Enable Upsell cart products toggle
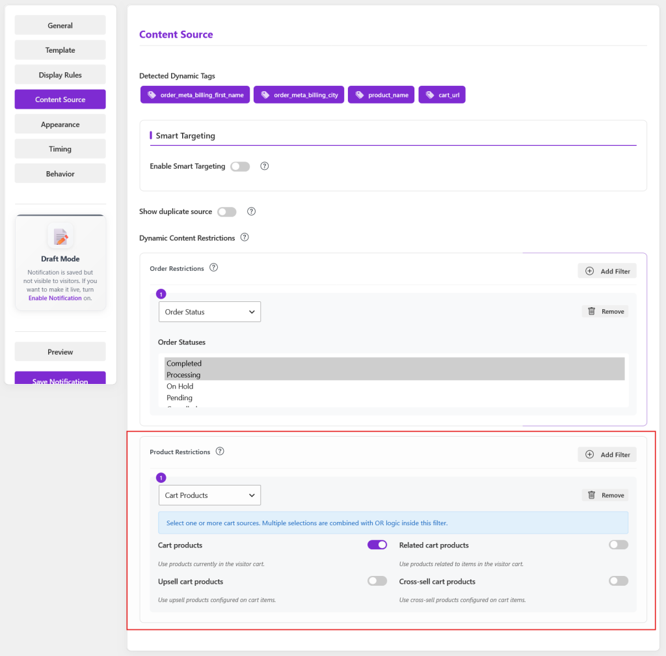The width and height of the screenshot is (666, 656). [377, 581]
